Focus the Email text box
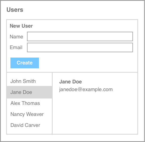The image size is (145, 142). (80, 47)
